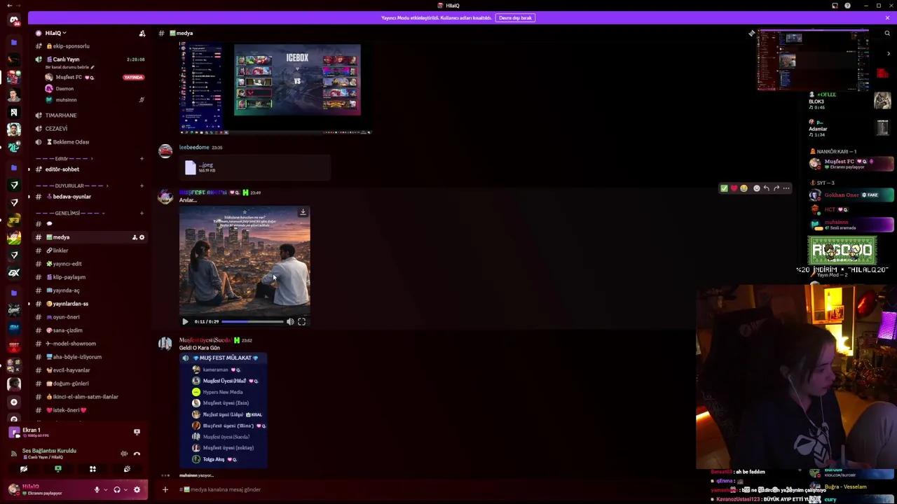Add a channel to DUYURULAR category
Image resolution: width=897 pixels, height=504 pixels.
(142, 185)
